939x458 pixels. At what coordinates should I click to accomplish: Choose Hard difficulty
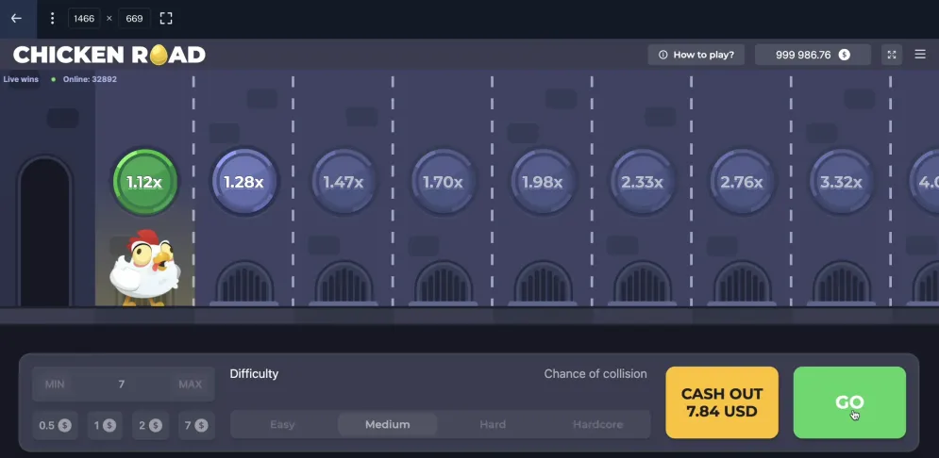coord(493,424)
